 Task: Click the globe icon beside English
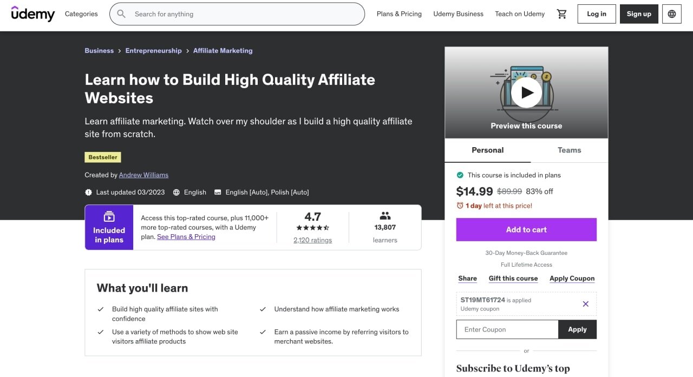click(x=176, y=192)
